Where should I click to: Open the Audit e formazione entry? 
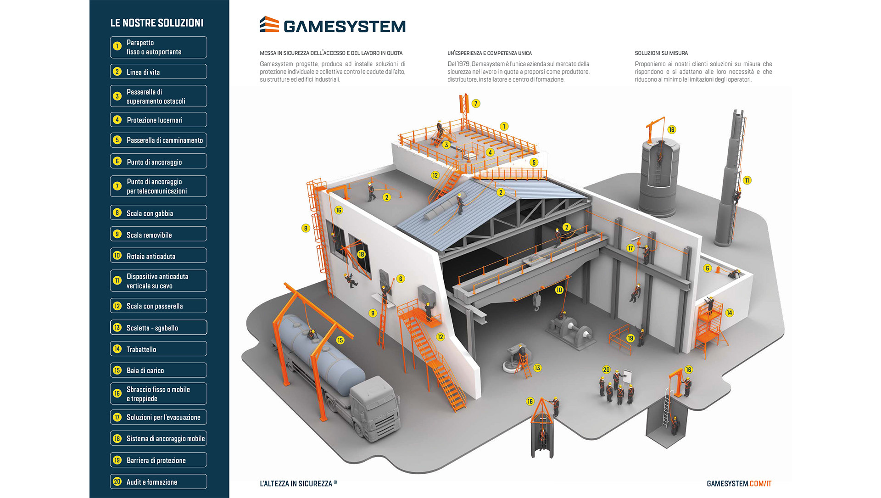coord(158,481)
